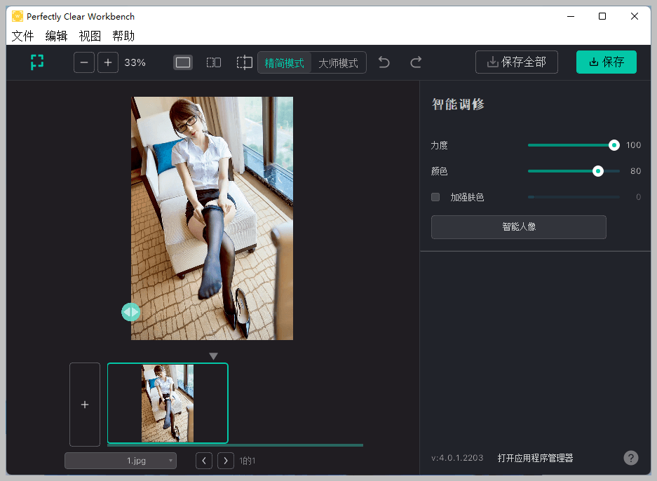The image size is (657, 481).
Task: Click 打开应用程序管理器 link
Action: (535, 458)
